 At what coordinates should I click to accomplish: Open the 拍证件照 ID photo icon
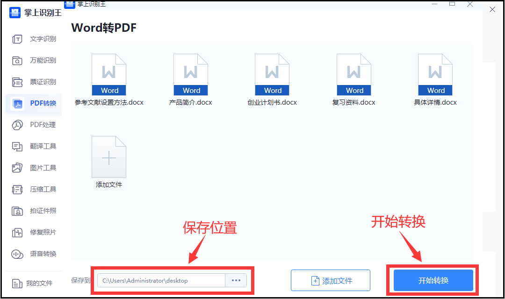pos(17,211)
